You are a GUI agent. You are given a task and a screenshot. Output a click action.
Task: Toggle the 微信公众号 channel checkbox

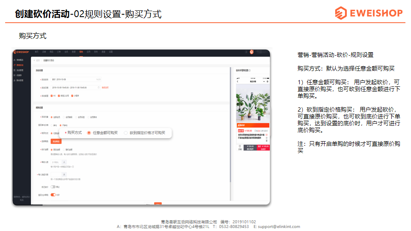(x=59, y=96)
